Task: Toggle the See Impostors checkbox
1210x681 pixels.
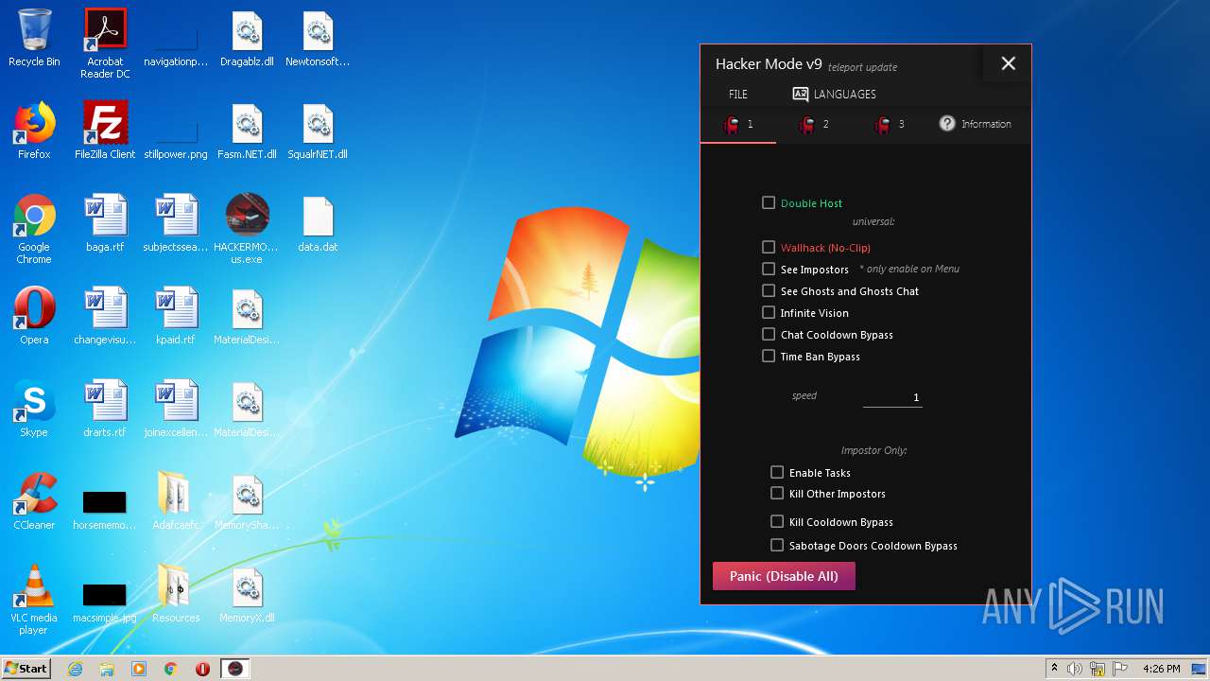Action: (x=769, y=269)
